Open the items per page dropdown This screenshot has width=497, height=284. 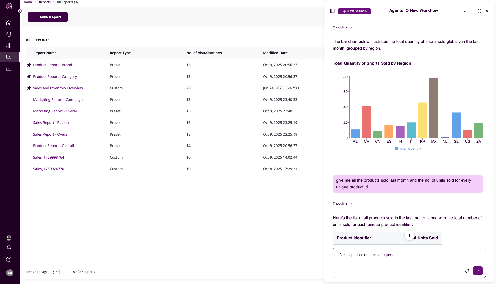point(54,272)
